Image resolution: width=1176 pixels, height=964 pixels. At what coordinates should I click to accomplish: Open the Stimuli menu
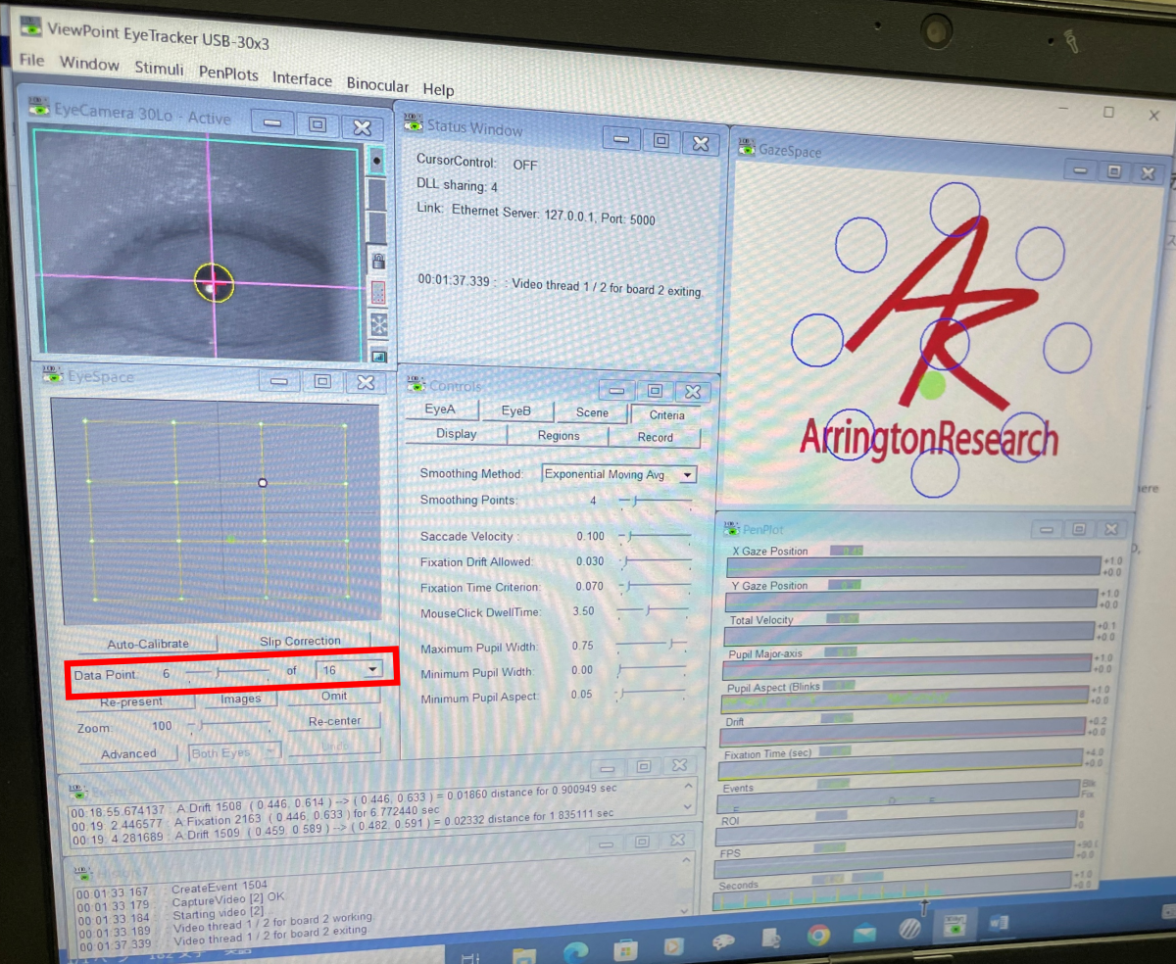[159, 69]
